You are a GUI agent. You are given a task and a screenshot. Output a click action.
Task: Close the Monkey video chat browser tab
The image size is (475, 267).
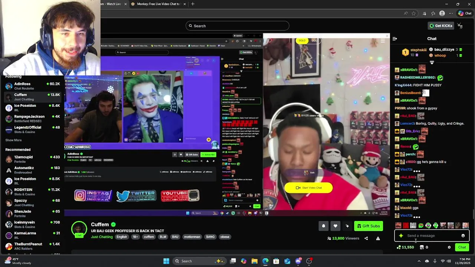click(184, 4)
